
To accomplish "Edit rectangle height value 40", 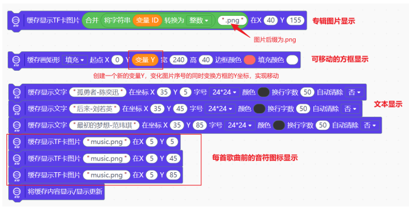I will [206, 60].
